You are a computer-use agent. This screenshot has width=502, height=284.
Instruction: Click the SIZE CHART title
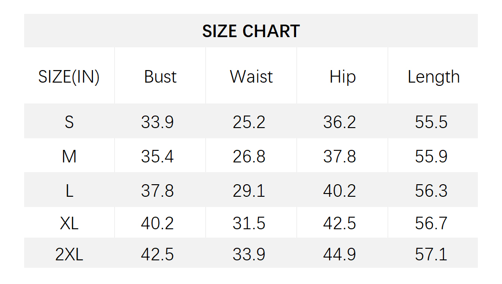coord(251,31)
